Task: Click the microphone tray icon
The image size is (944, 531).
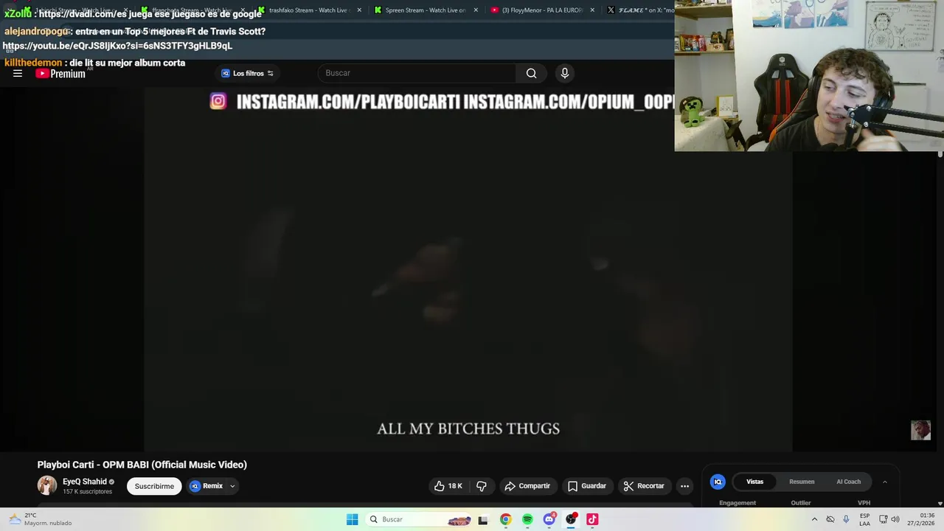Action: click(846, 519)
